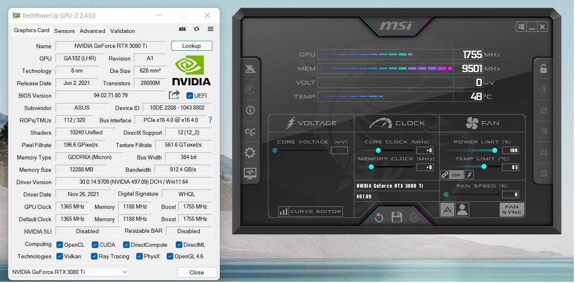Select Afterburner profile slot 5
Viewport: 575px width, 283px height.
543,173
